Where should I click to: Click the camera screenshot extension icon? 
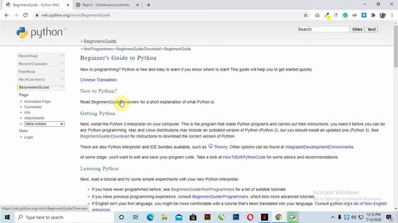[x=317, y=15]
